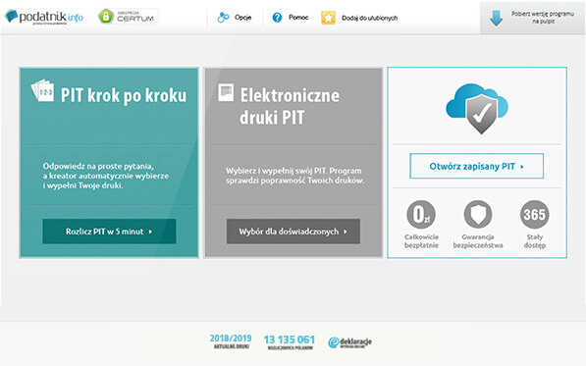Click the blue download arrow icon
This screenshot has width=586, height=366.
[496, 18]
